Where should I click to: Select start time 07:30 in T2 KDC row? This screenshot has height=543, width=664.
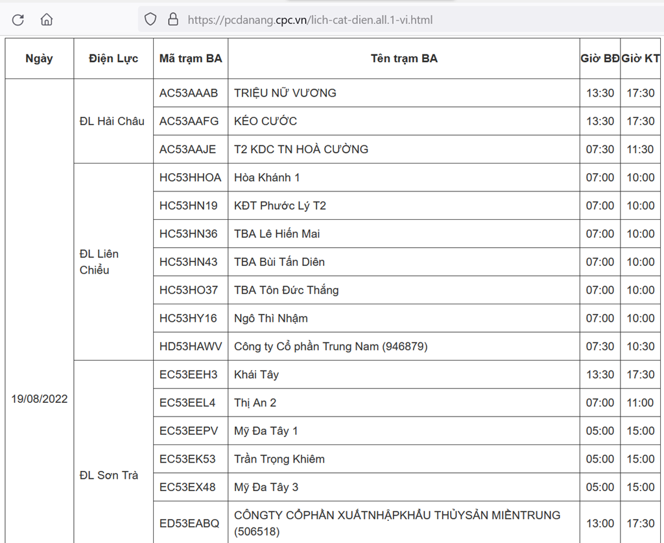point(600,149)
